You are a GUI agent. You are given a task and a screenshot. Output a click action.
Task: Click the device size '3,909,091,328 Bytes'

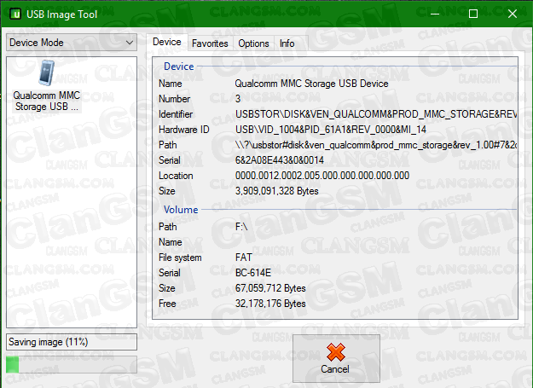point(276,191)
